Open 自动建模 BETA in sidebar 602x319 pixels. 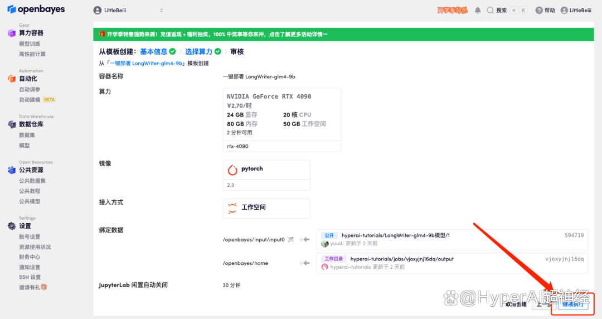click(37, 99)
